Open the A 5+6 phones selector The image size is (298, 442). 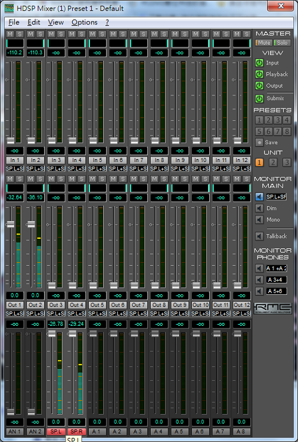pos(277,291)
